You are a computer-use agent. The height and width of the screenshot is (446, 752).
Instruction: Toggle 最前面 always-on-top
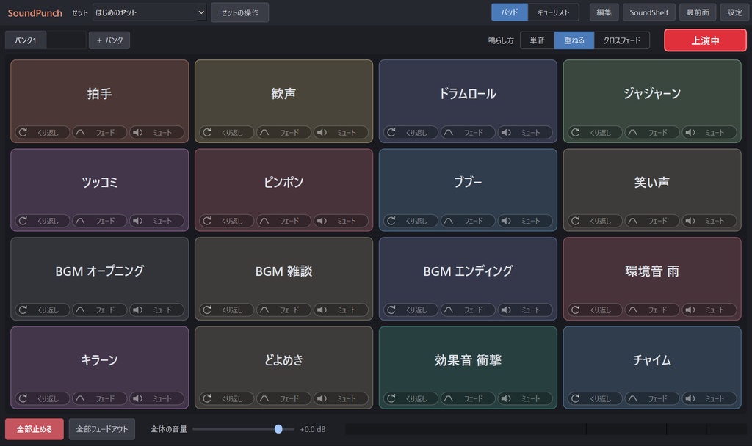point(698,12)
